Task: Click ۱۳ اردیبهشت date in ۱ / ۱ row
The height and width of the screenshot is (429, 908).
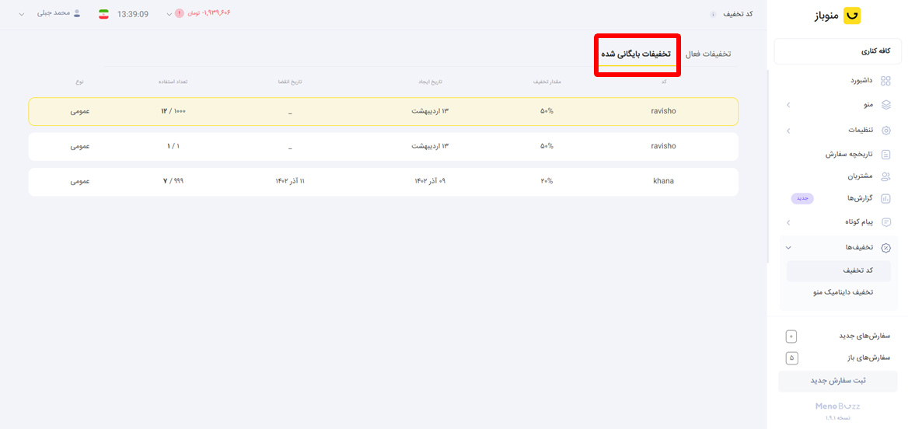Action: 430,146
